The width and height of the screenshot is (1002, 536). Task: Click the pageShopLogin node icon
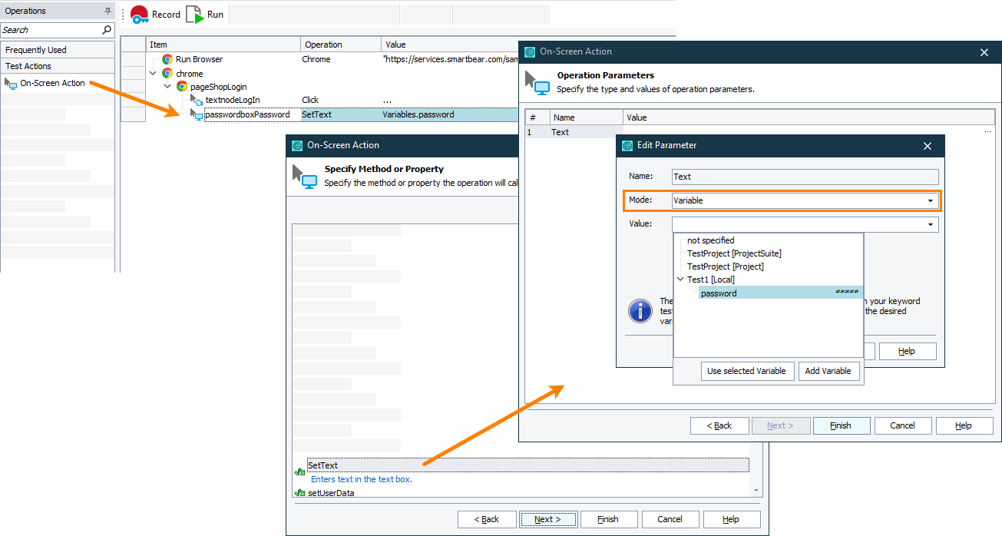pyautogui.click(x=183, y=85)
